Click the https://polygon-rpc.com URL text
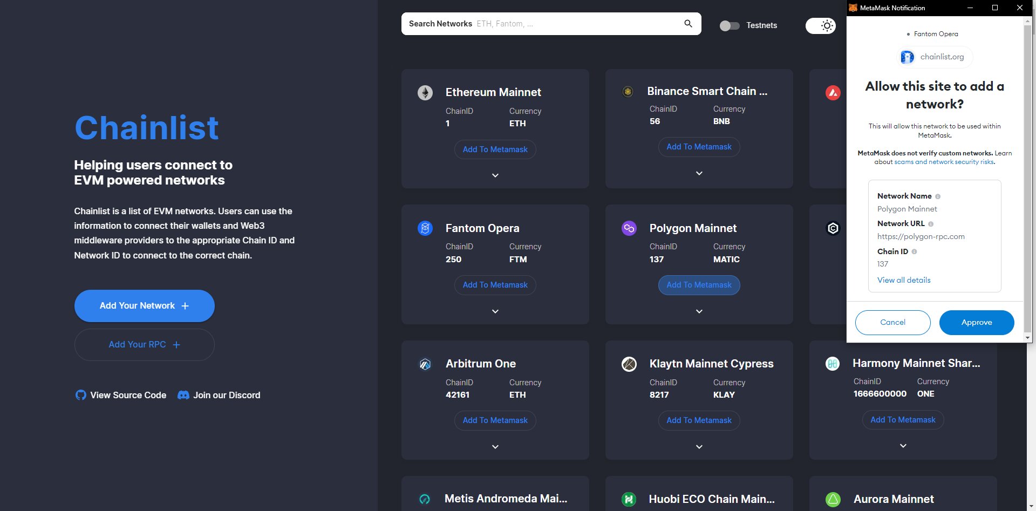 (921, 236)
